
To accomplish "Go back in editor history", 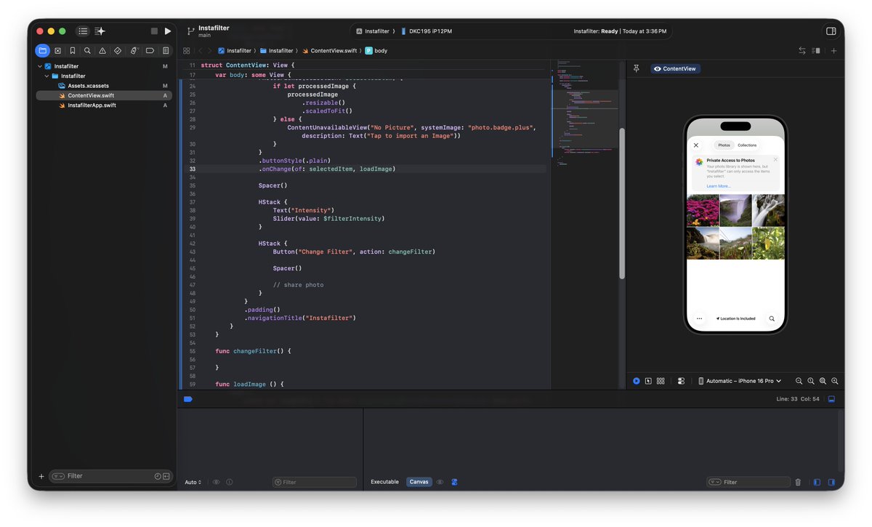I will [201, 51].
